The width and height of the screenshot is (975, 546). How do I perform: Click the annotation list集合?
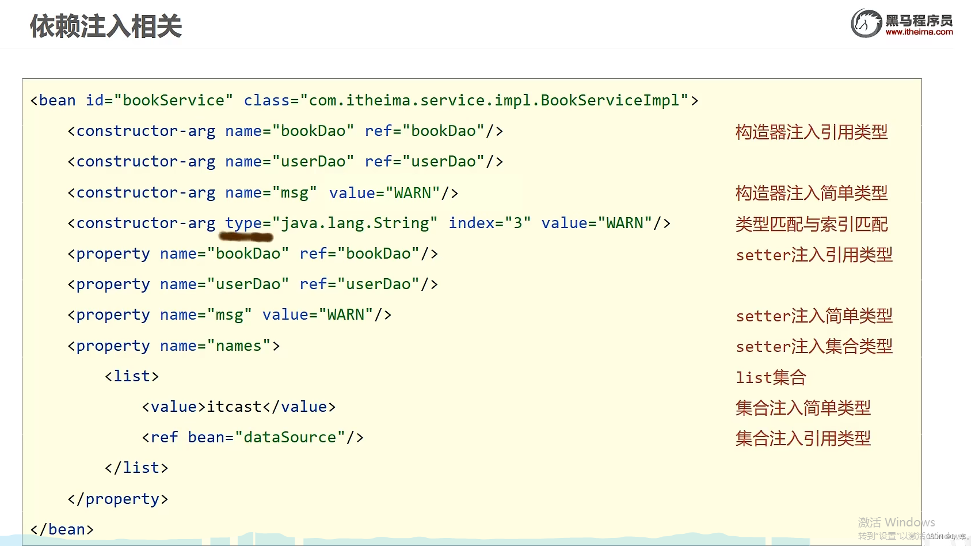771,377
